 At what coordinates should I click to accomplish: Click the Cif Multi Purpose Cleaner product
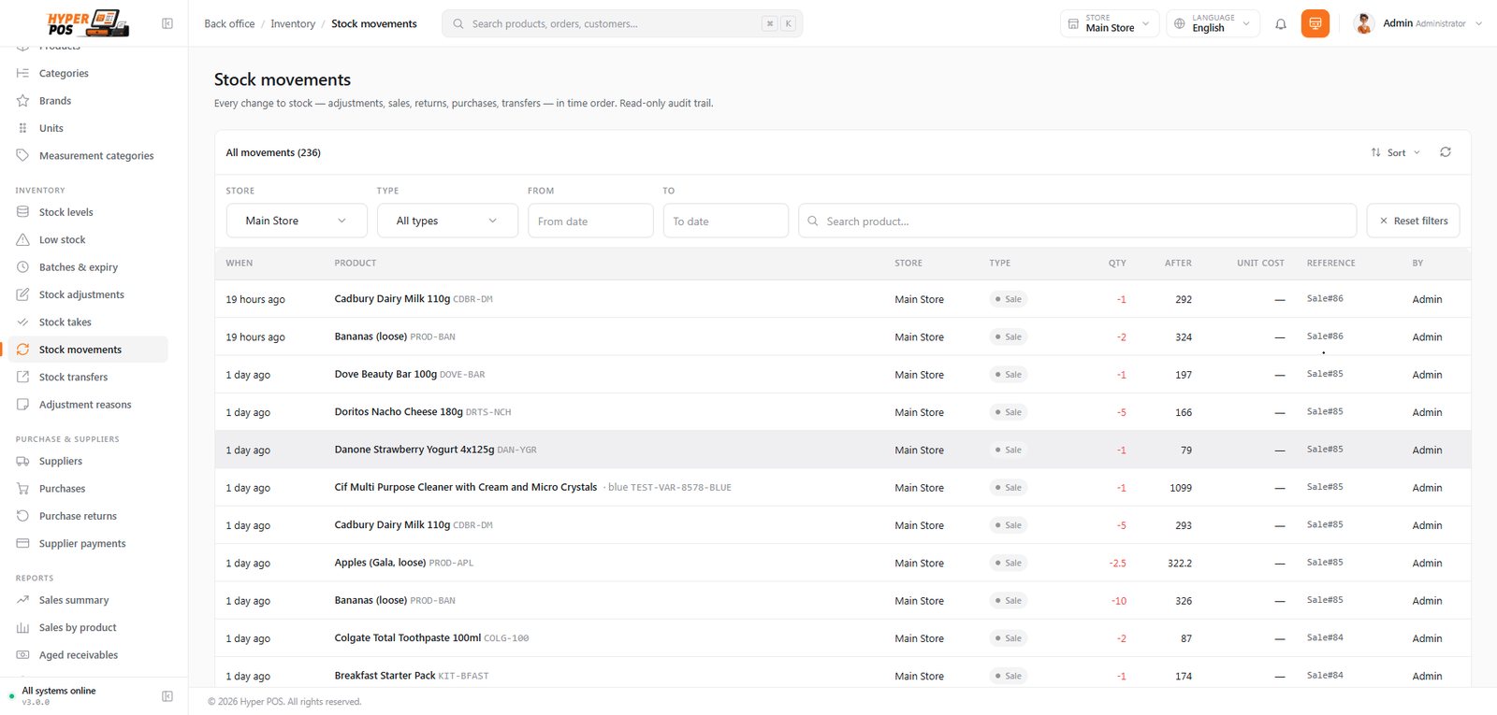click(466, 488)
